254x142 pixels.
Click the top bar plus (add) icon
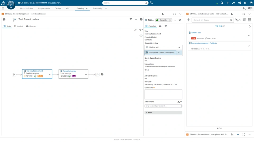point(228,3)
